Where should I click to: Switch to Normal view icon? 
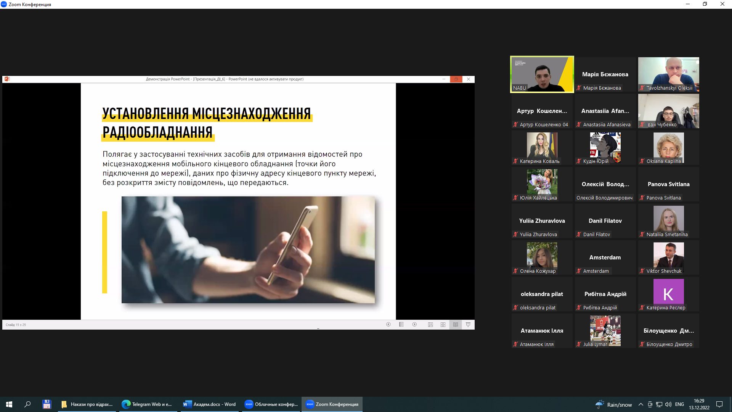tap(430, 325)
